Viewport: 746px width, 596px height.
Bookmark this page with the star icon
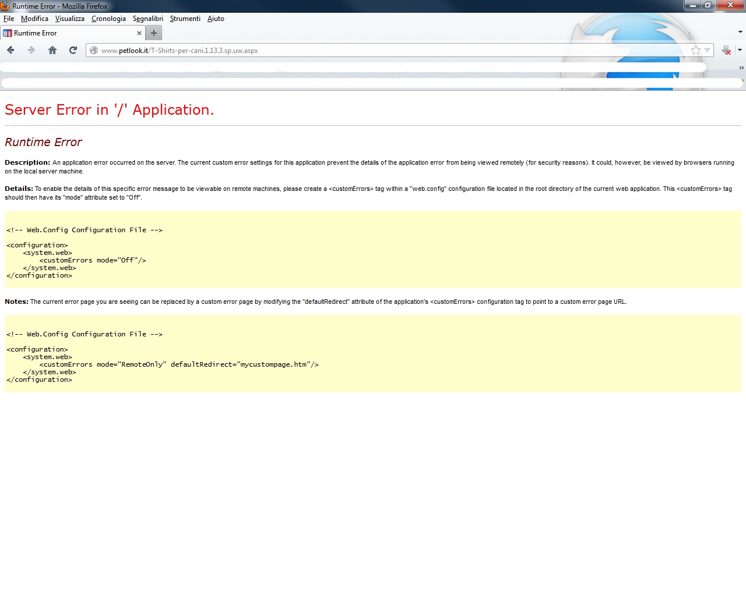(x=696, y=50)
